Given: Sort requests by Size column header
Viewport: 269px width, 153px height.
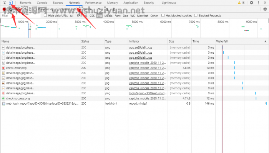Looking at the screenshot, I should tap(179, 41).
